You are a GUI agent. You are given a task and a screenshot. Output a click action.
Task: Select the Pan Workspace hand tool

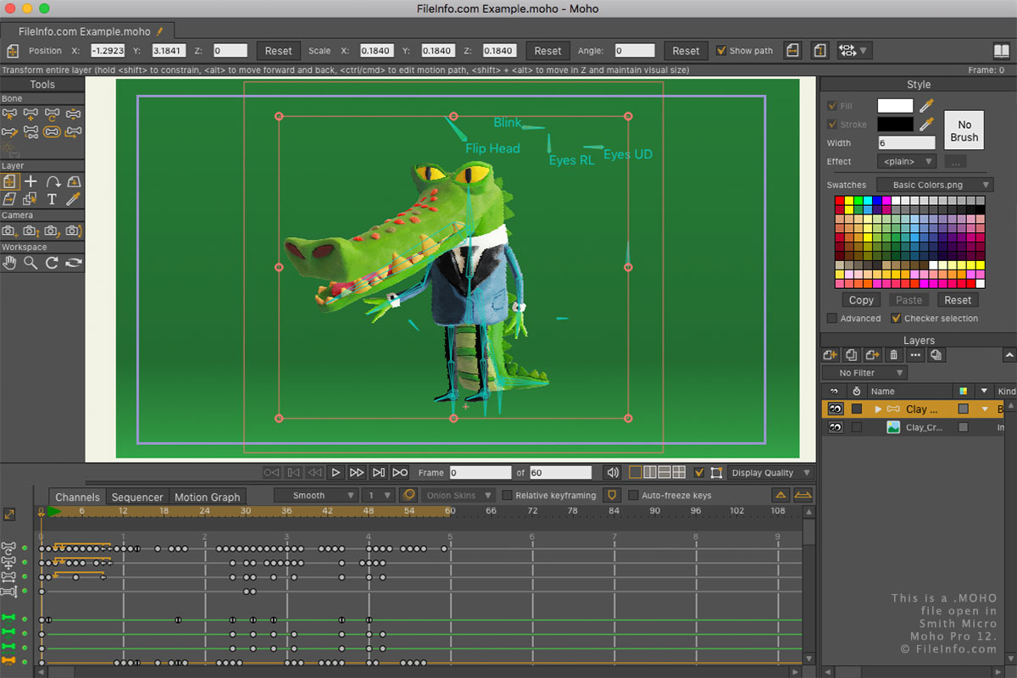click(9, 263)
